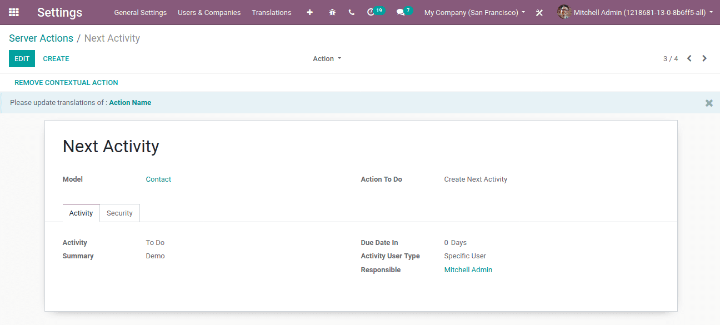Click the CREATE button
720x325 pixels.
point(56,58)
